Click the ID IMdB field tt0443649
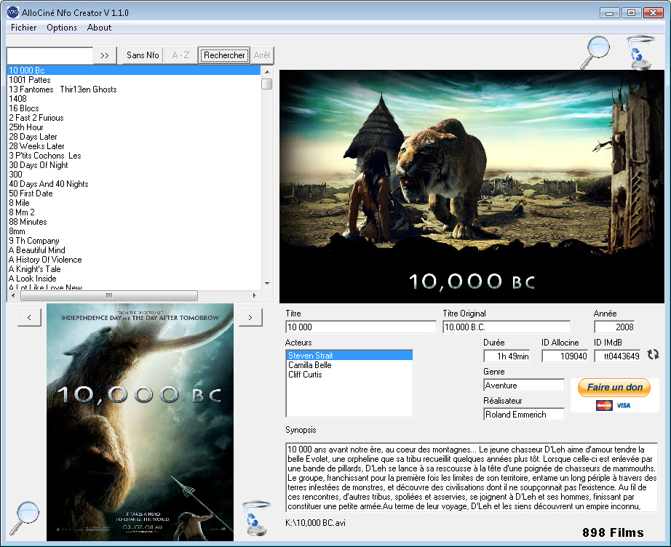 (x=617, y=356)
